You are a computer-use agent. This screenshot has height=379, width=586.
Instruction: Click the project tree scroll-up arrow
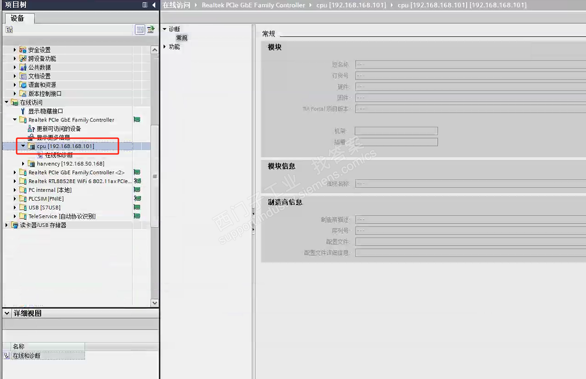[155, 50]
